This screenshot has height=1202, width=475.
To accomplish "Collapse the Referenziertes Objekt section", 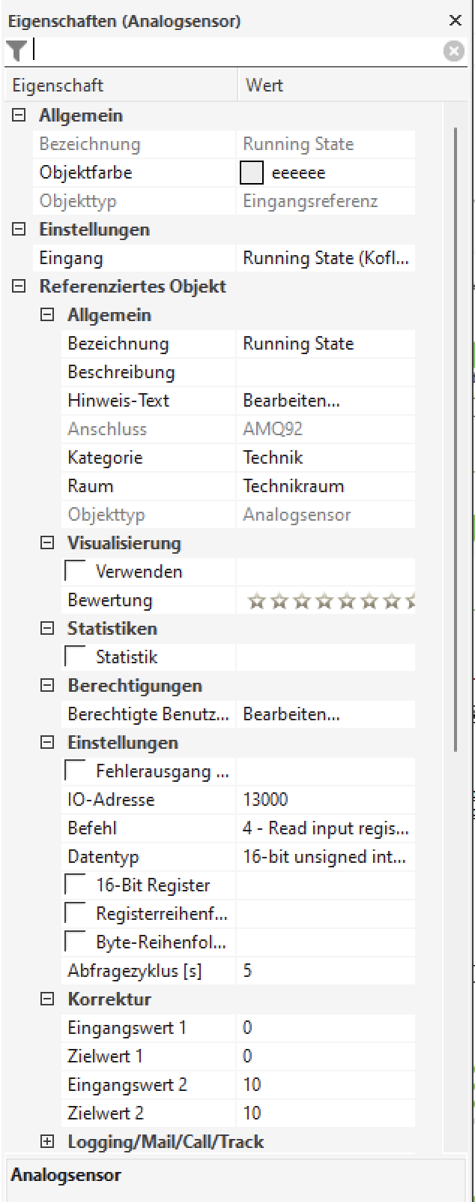I will coord(19,287).
